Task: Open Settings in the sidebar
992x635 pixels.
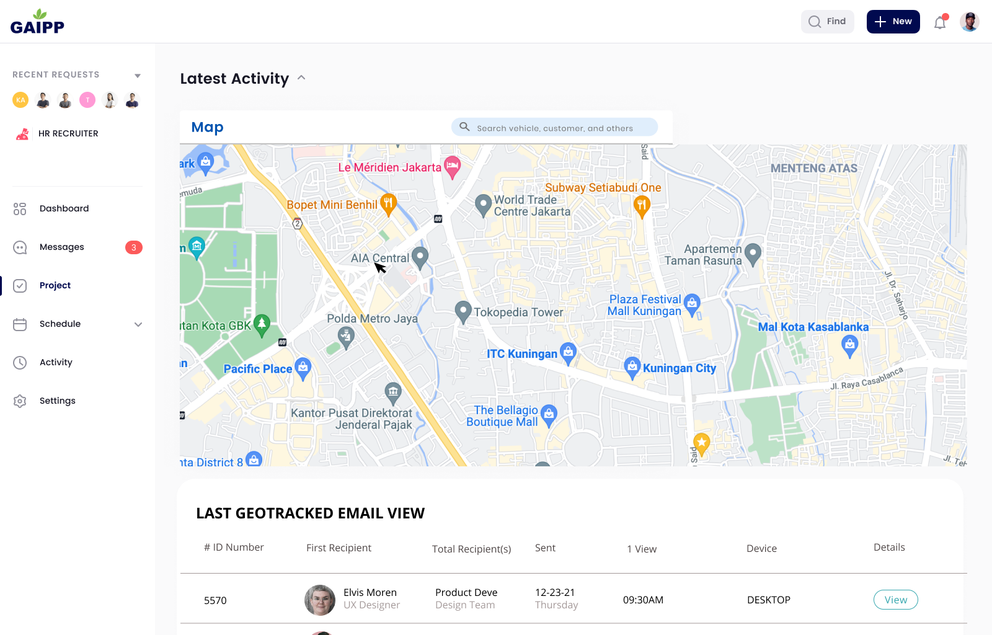Action: (x=58, y=401)
